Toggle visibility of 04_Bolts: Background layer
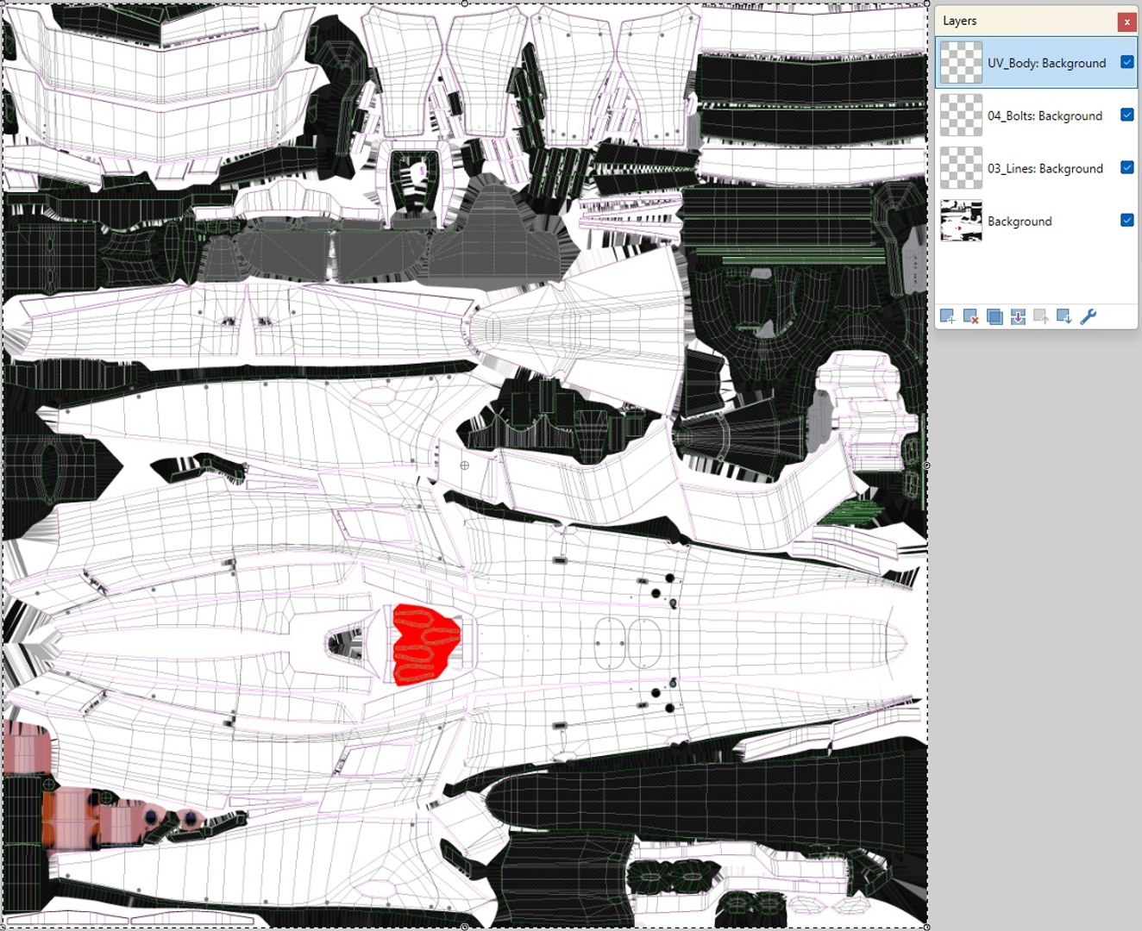The width and height of the screenshot is (1142, 931). [x=1126, y=115]
